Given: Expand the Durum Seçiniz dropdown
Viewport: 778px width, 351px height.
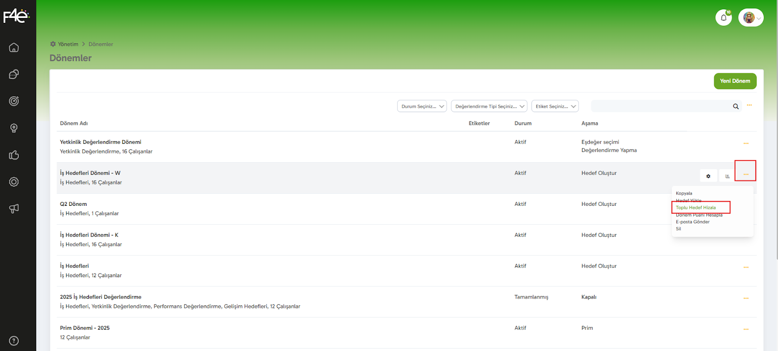Looking at the screenshot, I should (x=422, y=106).
